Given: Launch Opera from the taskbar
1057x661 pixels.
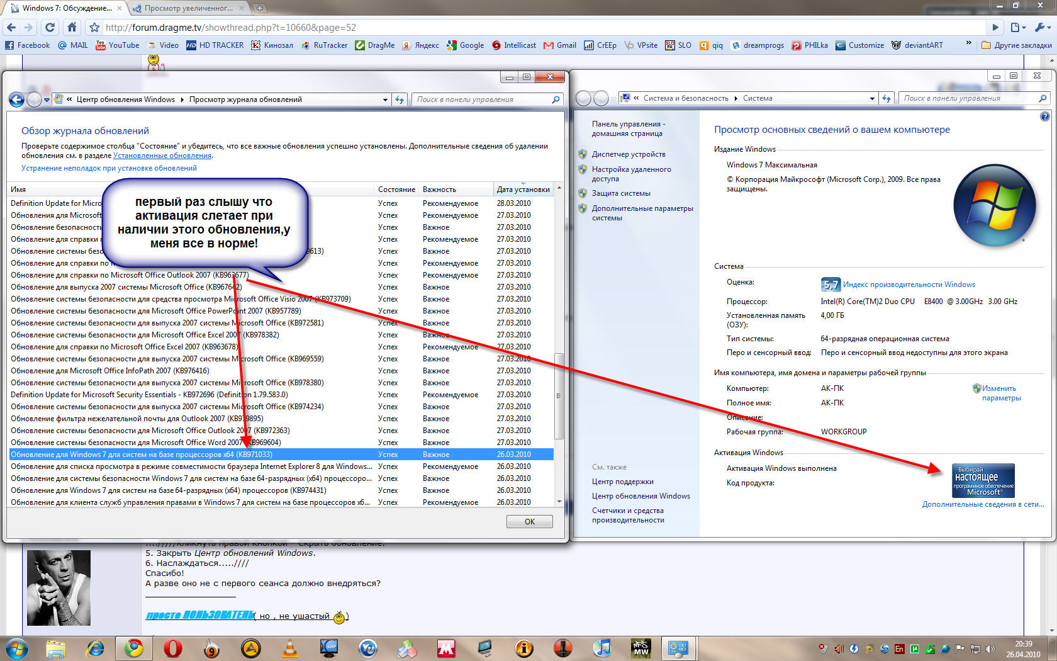Looking at the screenshot, I should (172, 648).
